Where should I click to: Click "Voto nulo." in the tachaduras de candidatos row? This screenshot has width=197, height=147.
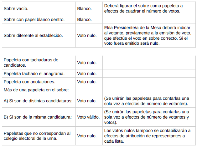[x=87, y=63]
